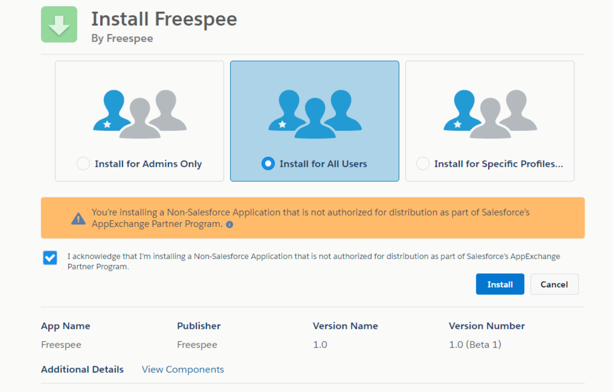Click the Admins Only users illustration

[x=140, y=114]
